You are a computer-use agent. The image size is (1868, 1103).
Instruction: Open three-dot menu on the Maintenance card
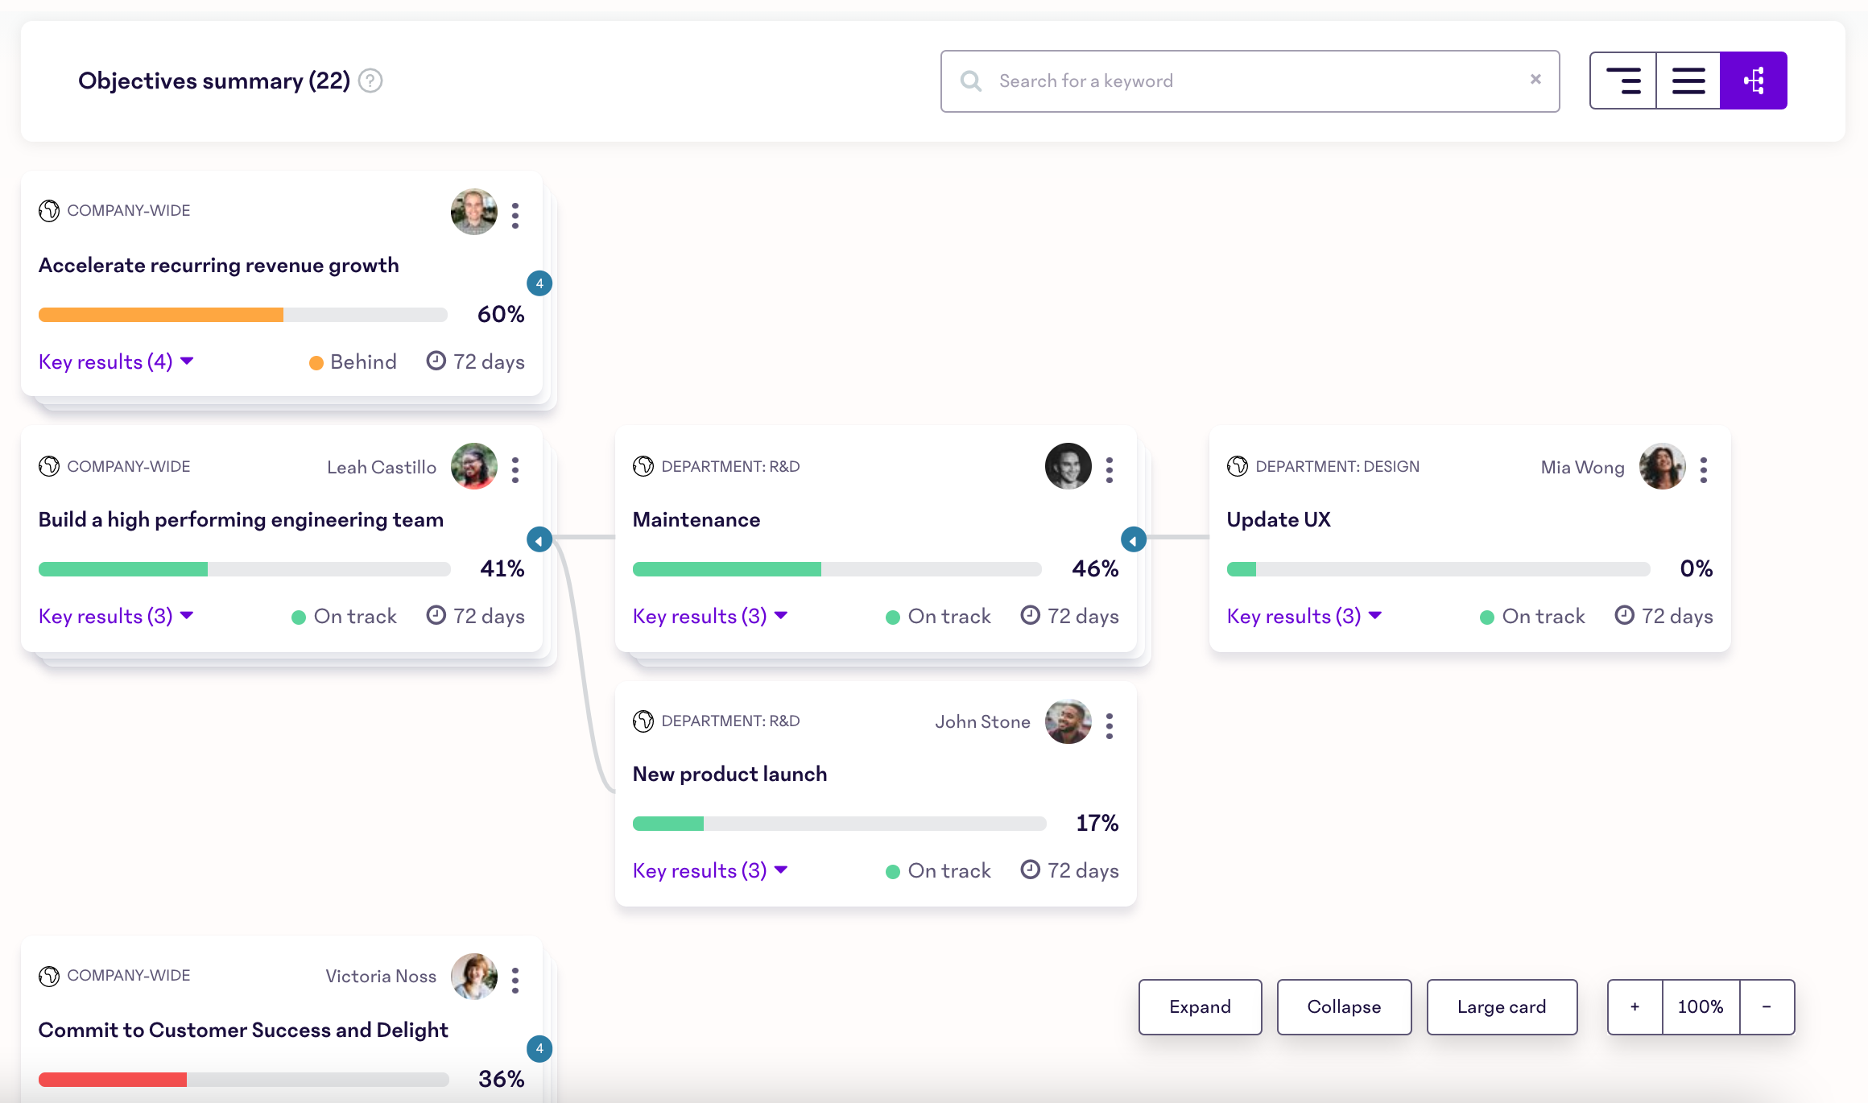(x=1110, y=469)
